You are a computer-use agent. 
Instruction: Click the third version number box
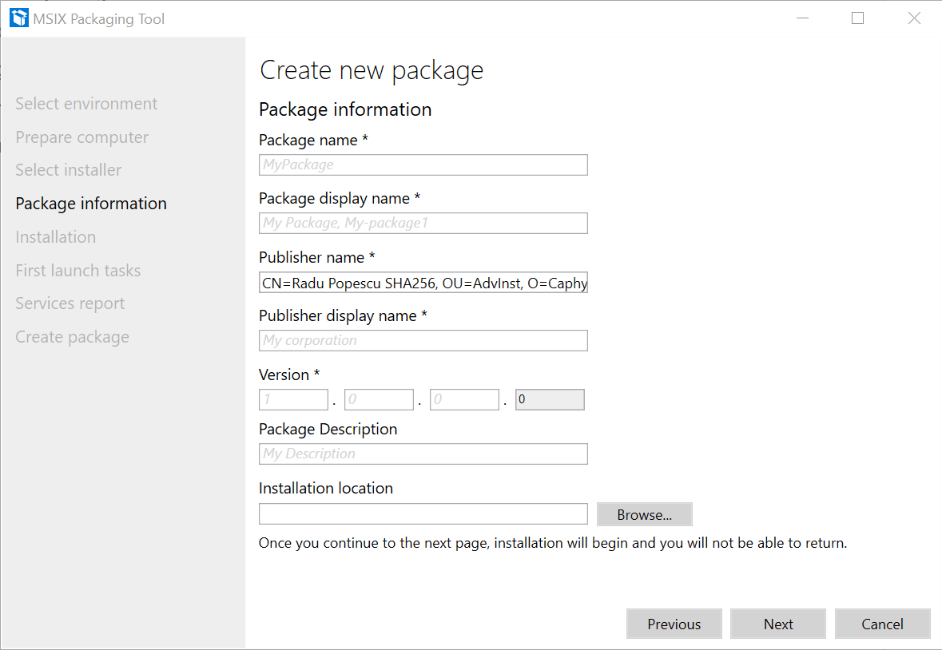point(464,400)
